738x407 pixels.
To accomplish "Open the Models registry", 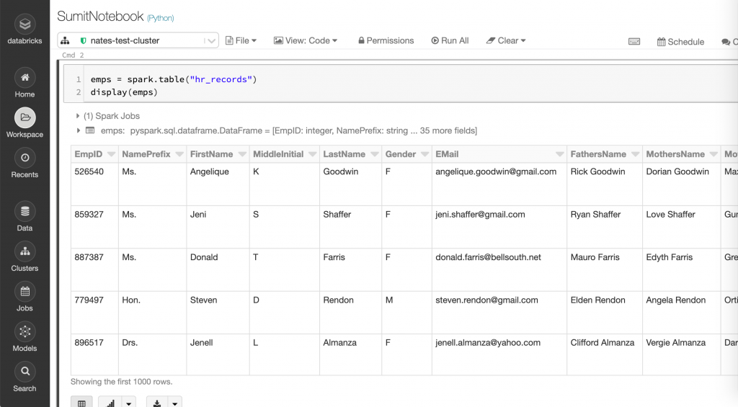I will coord(25,337).
